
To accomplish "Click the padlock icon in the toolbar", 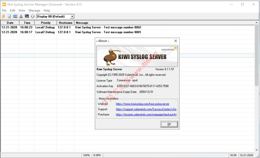I will point(3,16).
